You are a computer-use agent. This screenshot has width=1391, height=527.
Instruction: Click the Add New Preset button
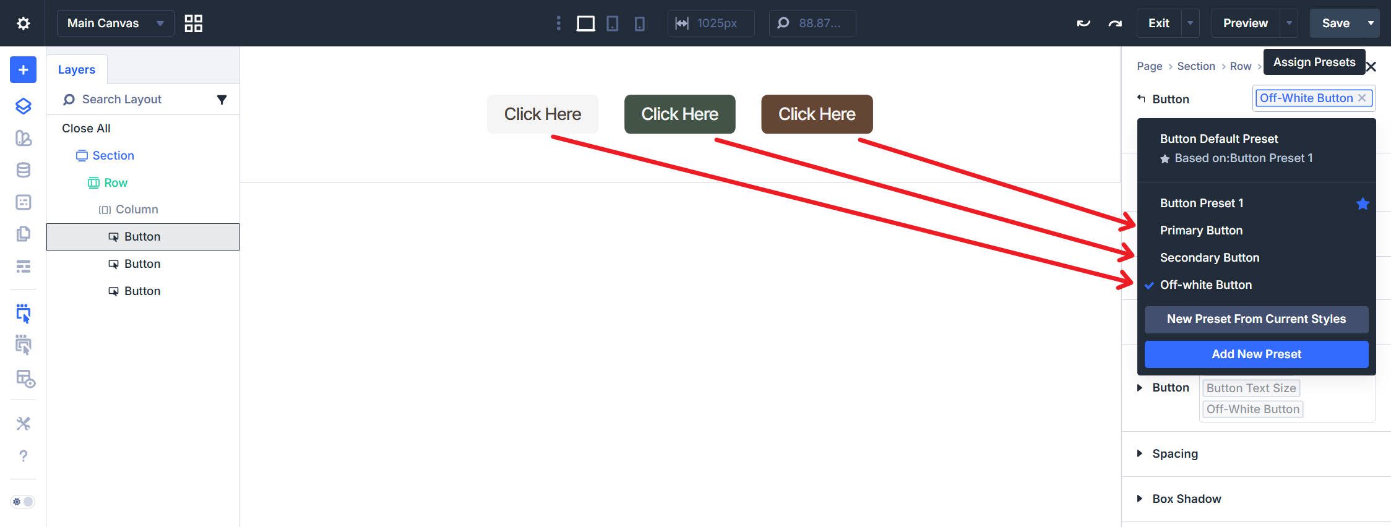[x=1255, y=354]
